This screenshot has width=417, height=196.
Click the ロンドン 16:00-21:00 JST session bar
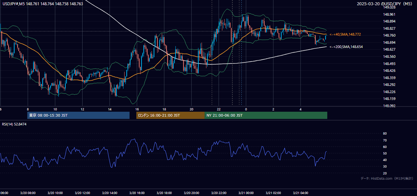170,115
